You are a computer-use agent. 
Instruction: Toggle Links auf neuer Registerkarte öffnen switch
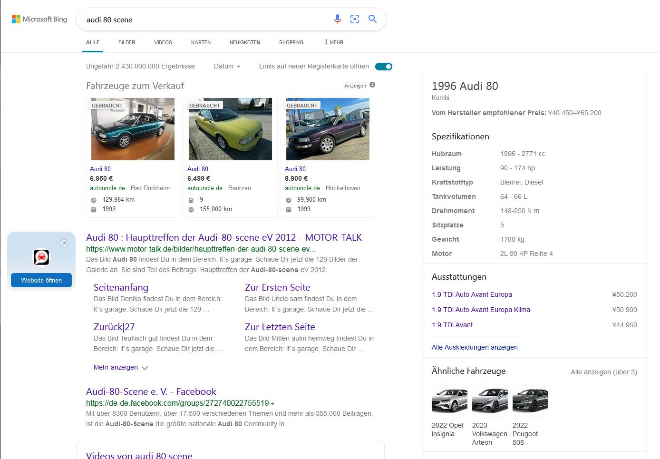[383, 67]
